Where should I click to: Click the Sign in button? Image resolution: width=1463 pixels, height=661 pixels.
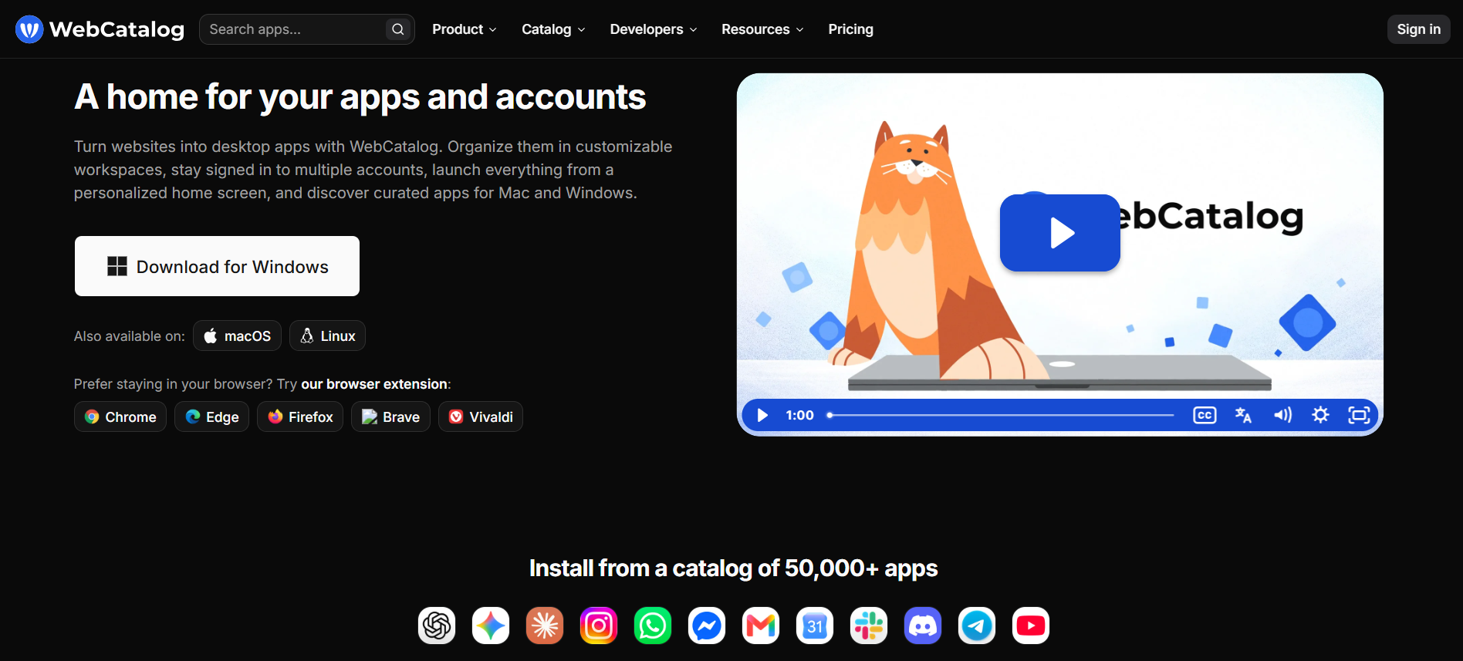(x=1418, y=29)
